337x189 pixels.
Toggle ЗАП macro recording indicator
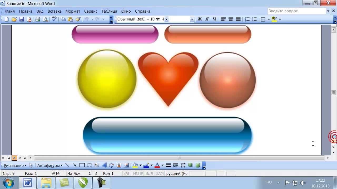coord(127,174)
